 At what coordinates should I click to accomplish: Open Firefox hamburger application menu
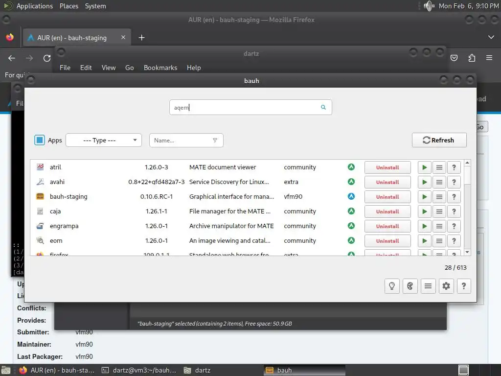coord(489,58)
